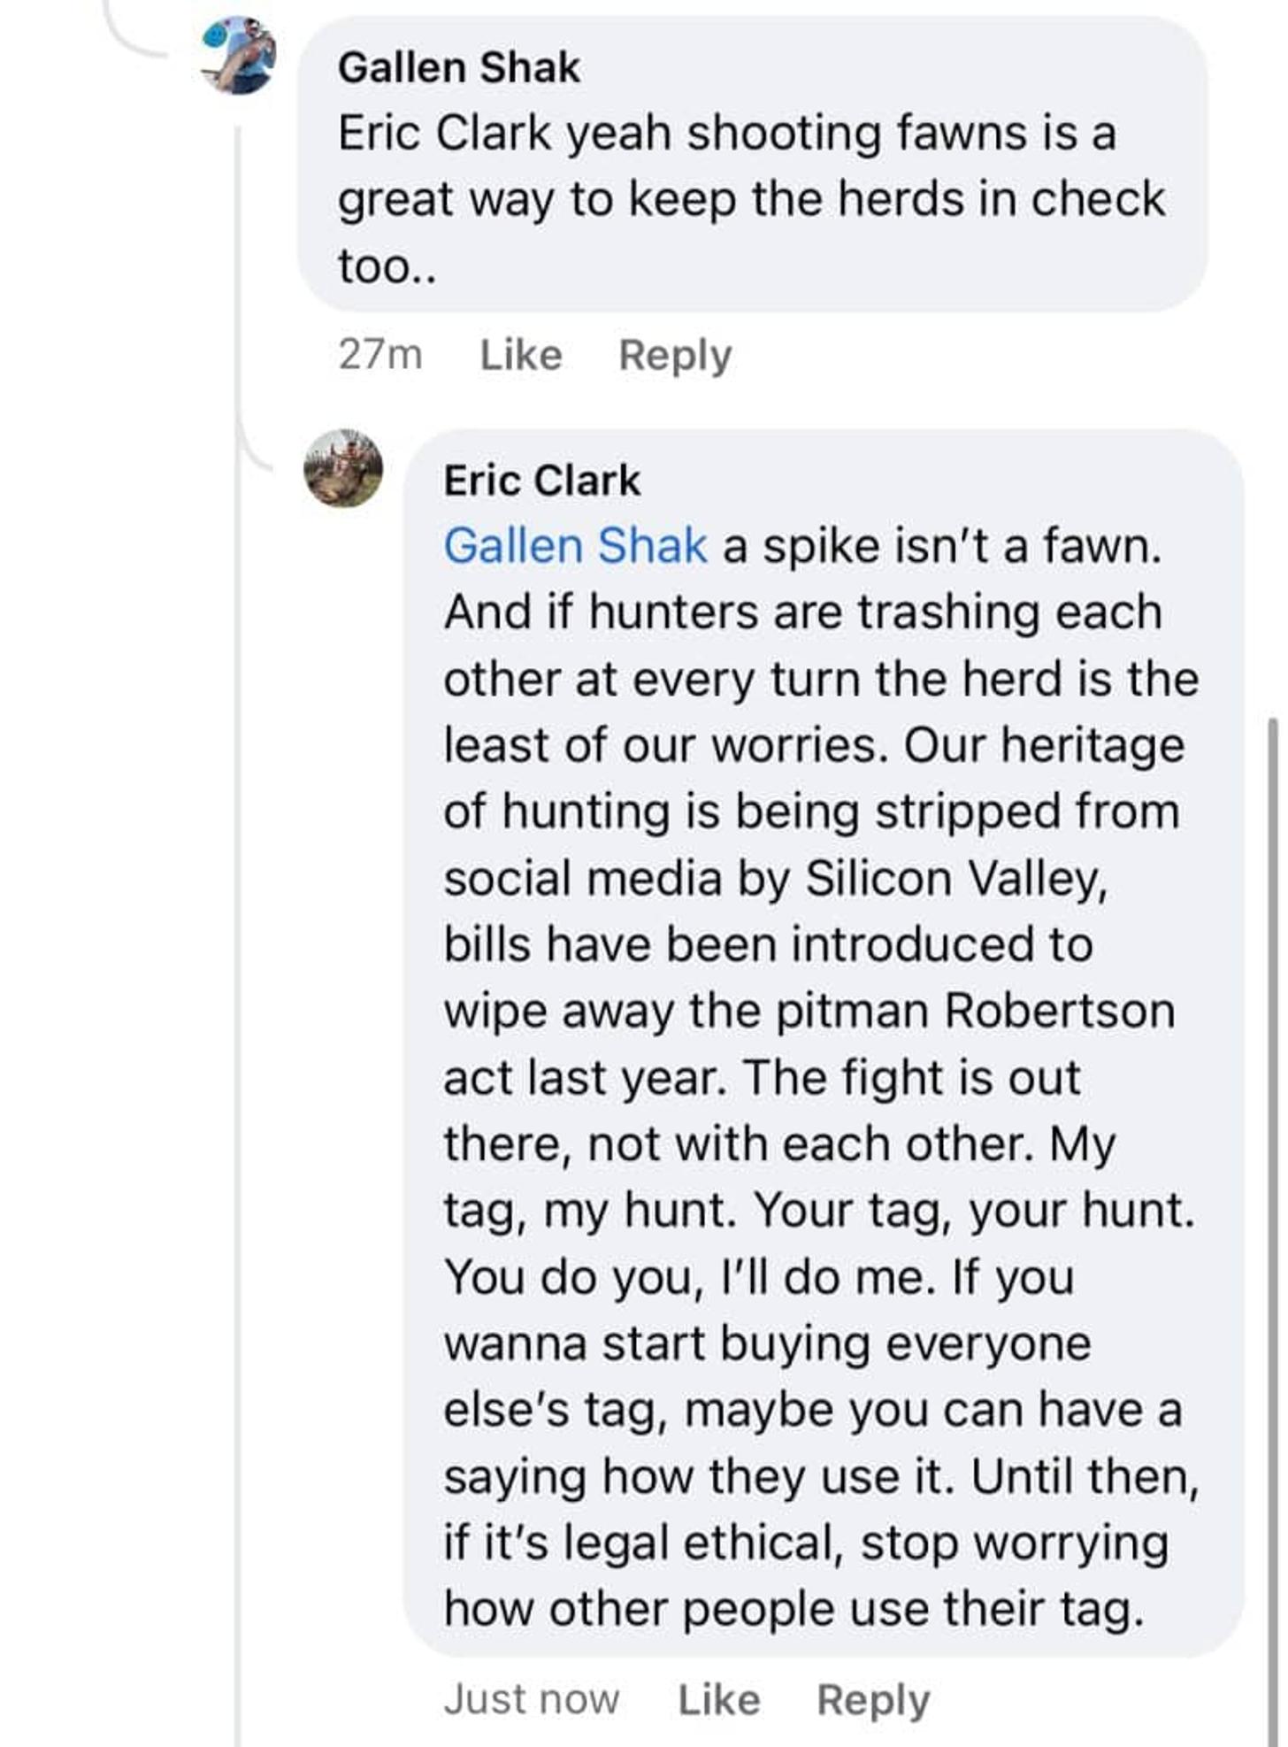Click the 27m comment timestamp
The width and height of the screenshot is (1288, 1747).
tap(380, 356)
